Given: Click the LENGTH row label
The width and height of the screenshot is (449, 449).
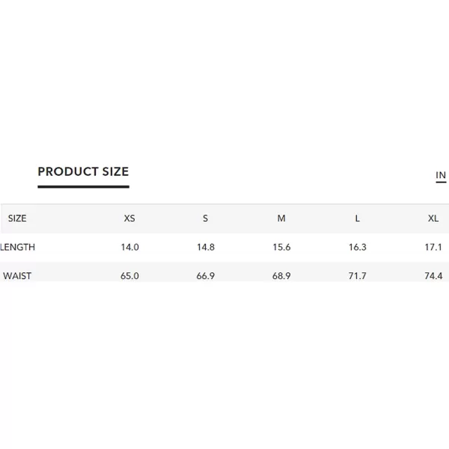Looking at the screenshot, I should click(x=17, y=247).
